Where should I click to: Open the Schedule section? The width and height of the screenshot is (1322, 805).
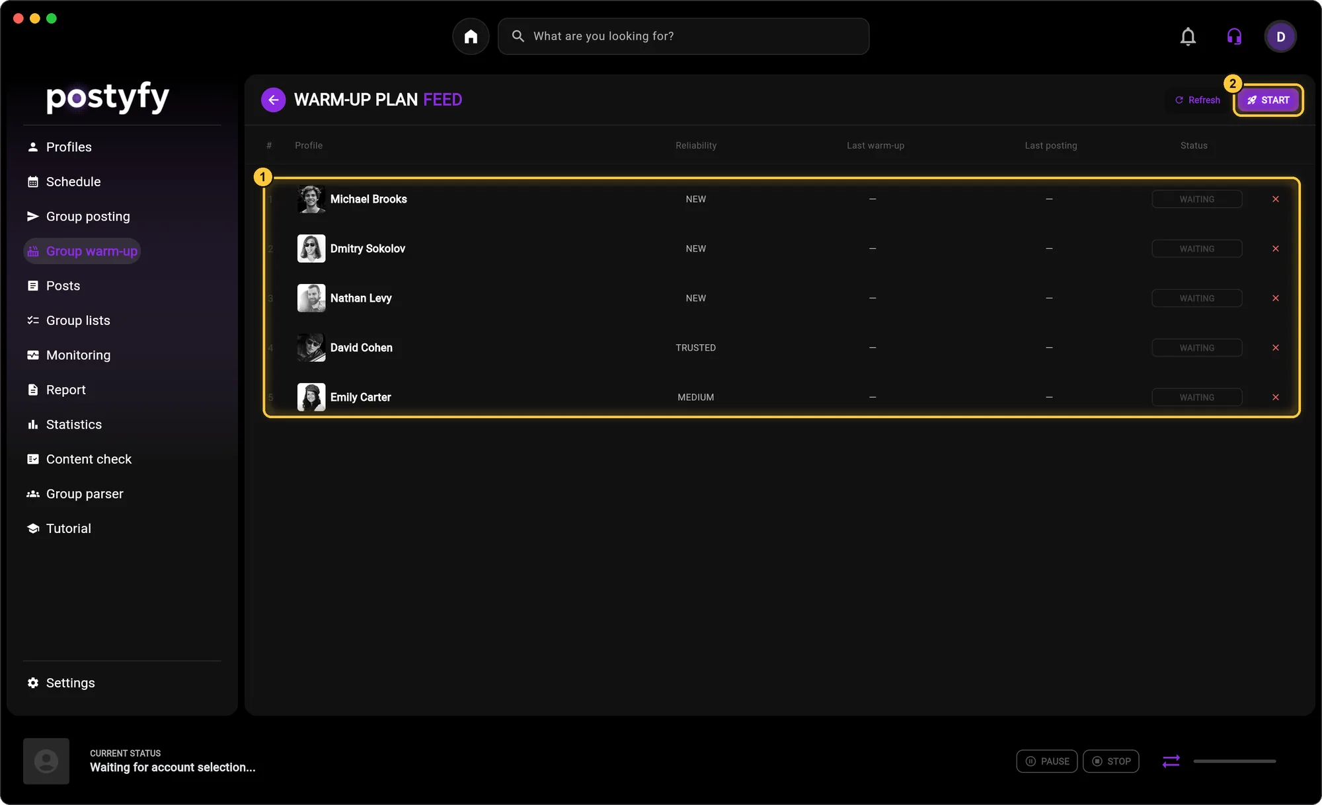[x=63, y=182]
